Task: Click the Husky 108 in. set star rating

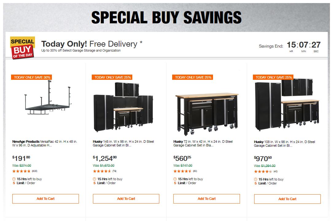Action: coord(263,171)
